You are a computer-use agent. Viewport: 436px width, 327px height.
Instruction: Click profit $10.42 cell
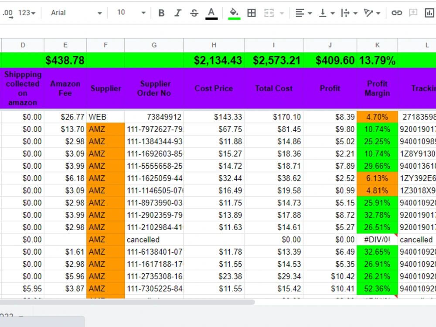click(x=330, y=276)
